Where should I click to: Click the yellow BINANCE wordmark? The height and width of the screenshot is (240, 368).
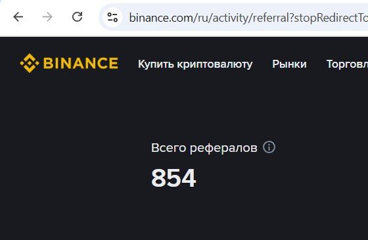(80, 63)
